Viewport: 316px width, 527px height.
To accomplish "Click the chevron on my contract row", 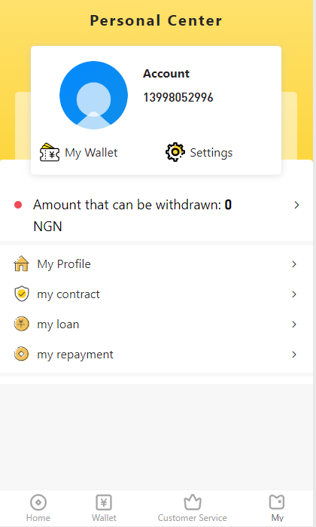I will [294, 294].
